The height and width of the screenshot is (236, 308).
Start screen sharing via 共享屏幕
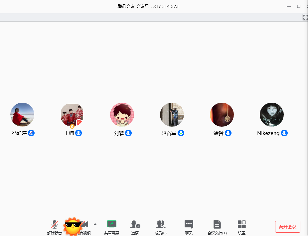pos(112,224)
